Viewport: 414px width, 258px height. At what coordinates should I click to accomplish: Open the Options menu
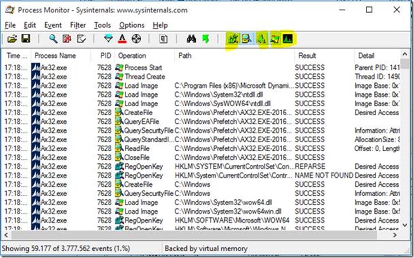pyautogui.click(x=132, y=25)
